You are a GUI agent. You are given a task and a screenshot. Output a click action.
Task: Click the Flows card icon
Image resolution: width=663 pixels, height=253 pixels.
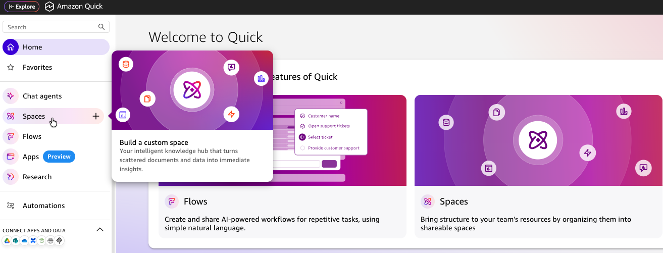click(x=172, y=201)
